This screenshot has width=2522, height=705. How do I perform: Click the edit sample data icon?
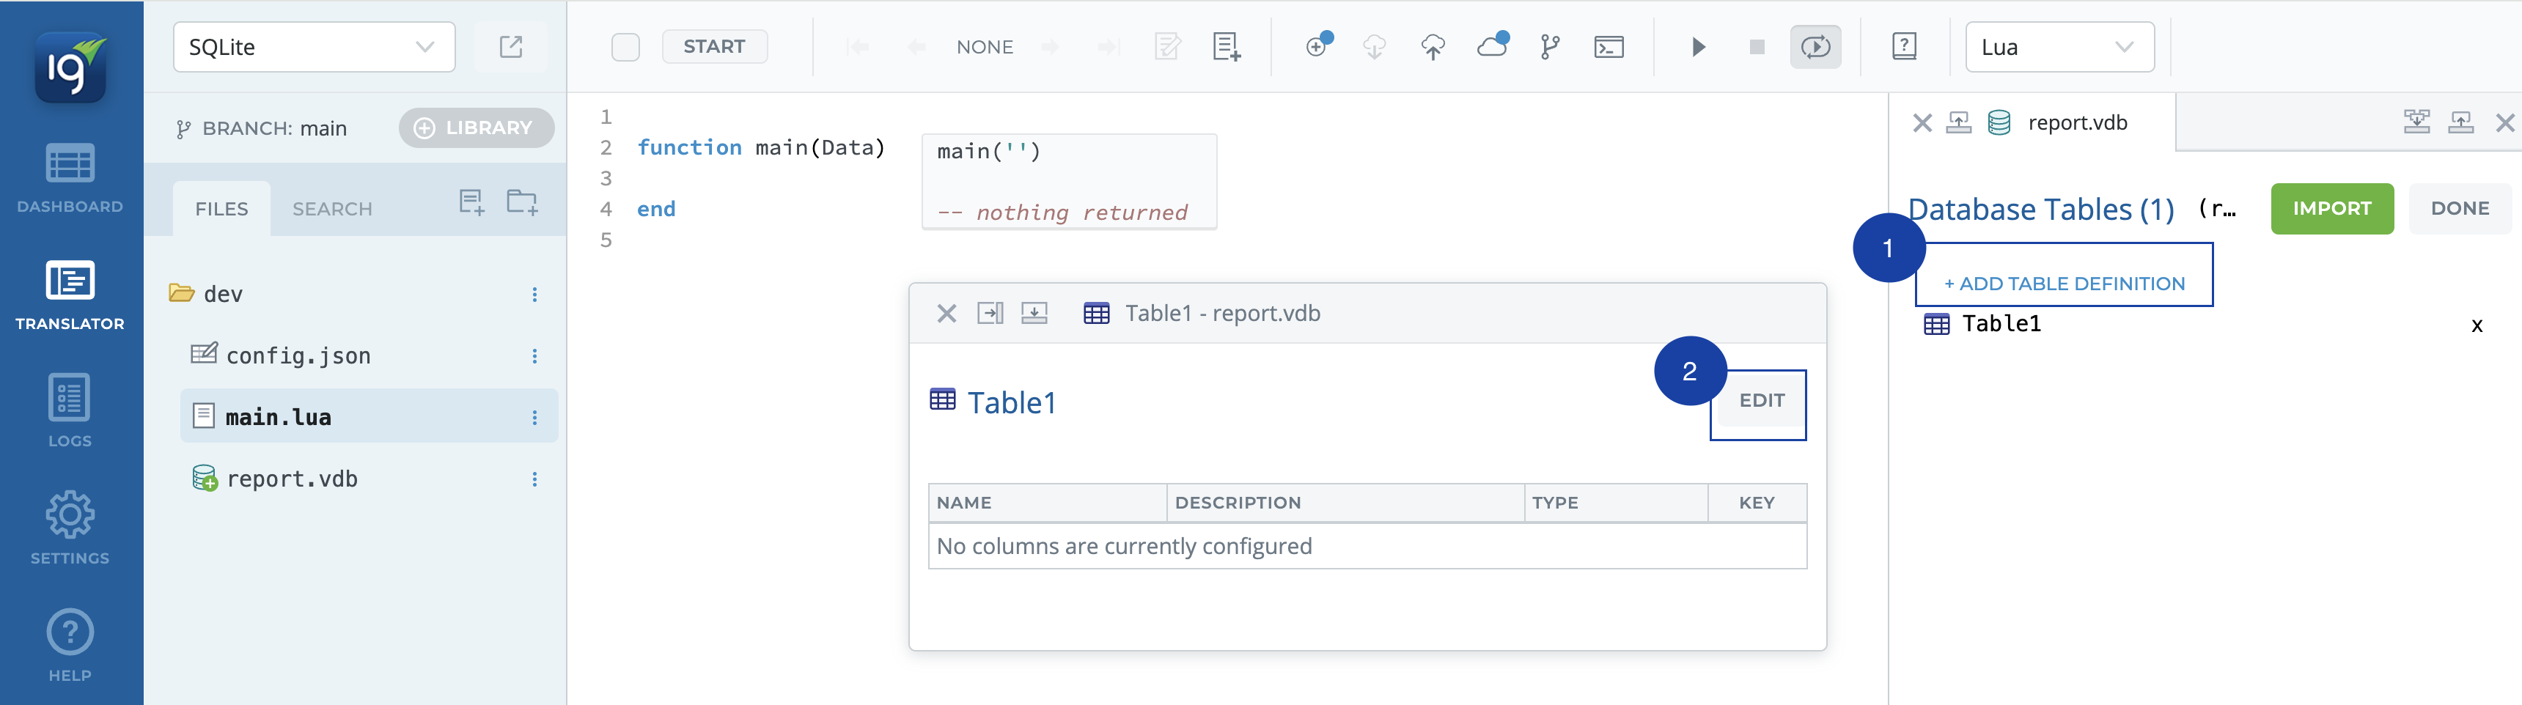1168,47
